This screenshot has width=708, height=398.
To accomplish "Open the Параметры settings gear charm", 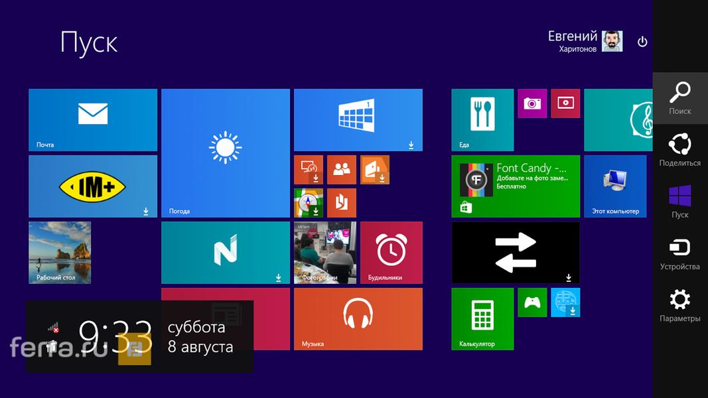I will (679, 305).
